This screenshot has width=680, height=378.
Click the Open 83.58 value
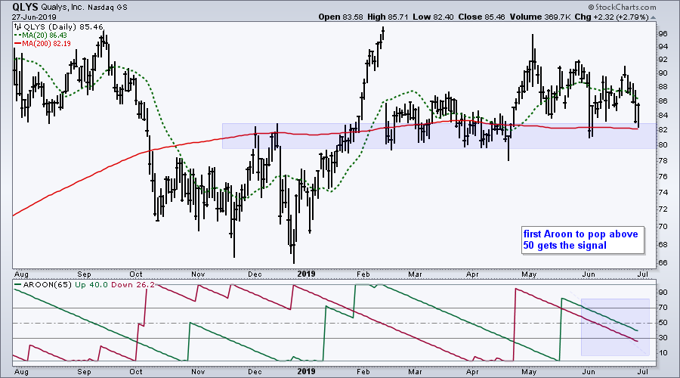pyautogui.click(x=341, y=17)
